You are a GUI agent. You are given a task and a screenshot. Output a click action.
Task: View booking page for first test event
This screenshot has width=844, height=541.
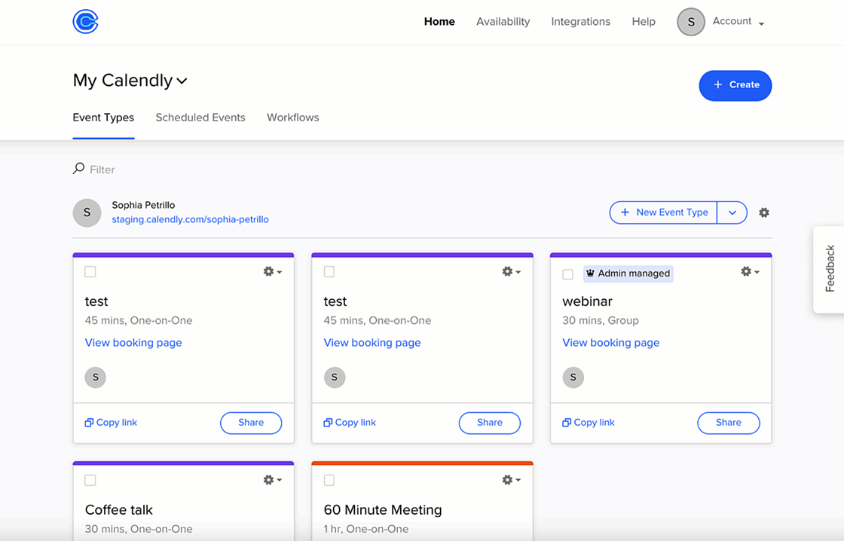[x=133, y=343]
